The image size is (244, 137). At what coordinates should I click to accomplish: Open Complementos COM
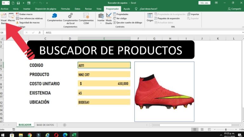tap(86, 19)
